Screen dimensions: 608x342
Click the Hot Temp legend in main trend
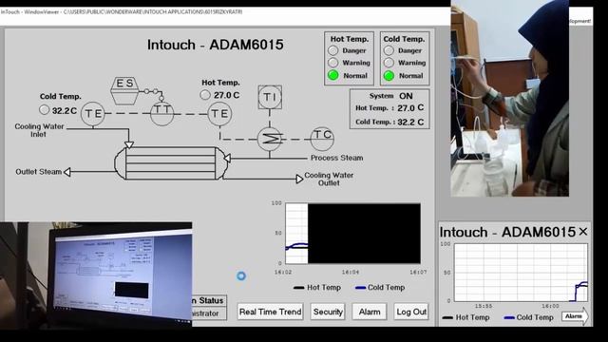click(x=317, y=287)
